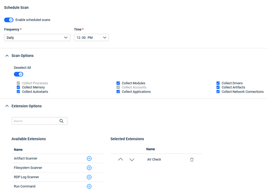Screen dimensions: 267x189
Task: Select Filesystem Scanner row name
Action: tap(28, 168)
